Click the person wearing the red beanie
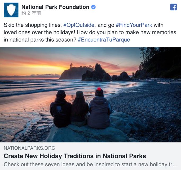Viewport: 181px width, 170px height. [x=100, y=108]
